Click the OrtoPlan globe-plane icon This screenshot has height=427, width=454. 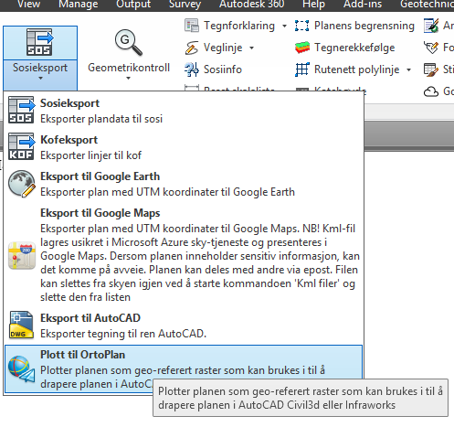click(21, 368)
